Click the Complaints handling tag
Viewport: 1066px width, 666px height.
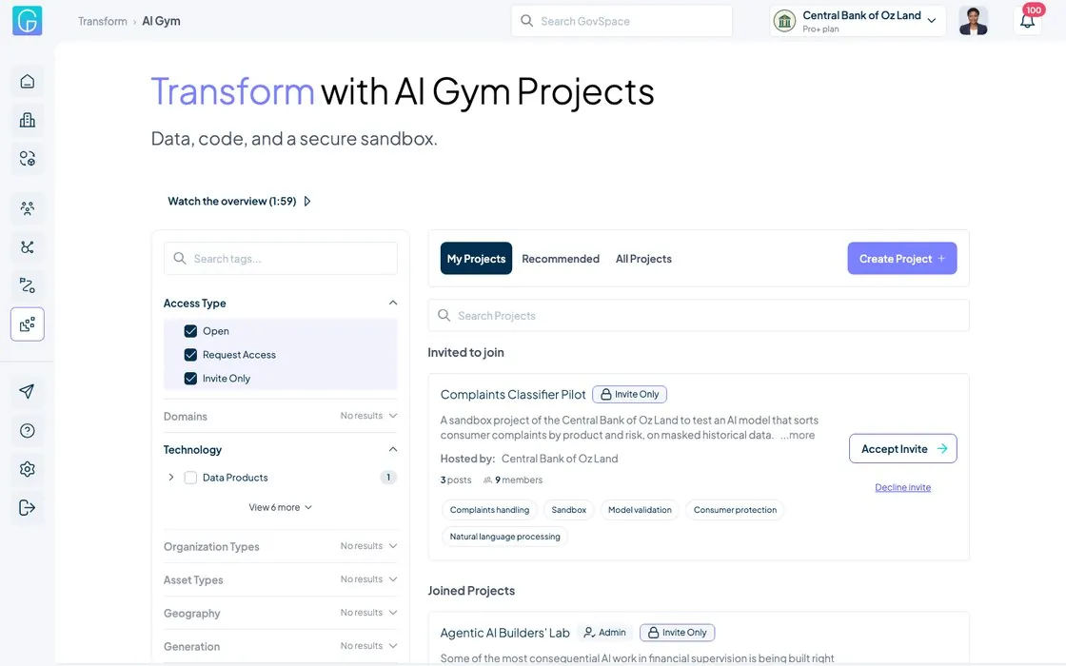(x=489, y=510)
